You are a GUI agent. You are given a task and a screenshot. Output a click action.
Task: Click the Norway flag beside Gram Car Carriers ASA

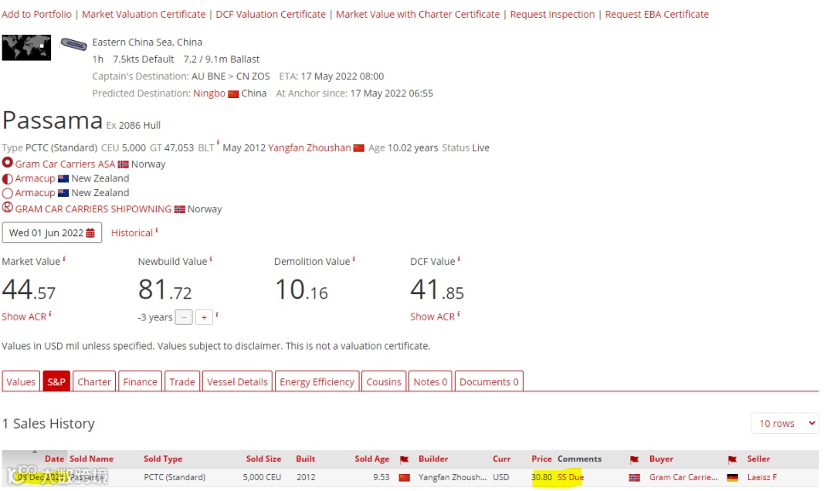coord(124,164)
